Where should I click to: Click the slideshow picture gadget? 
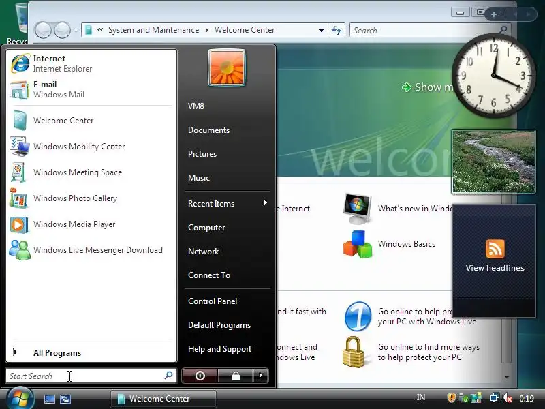(493, 162)
